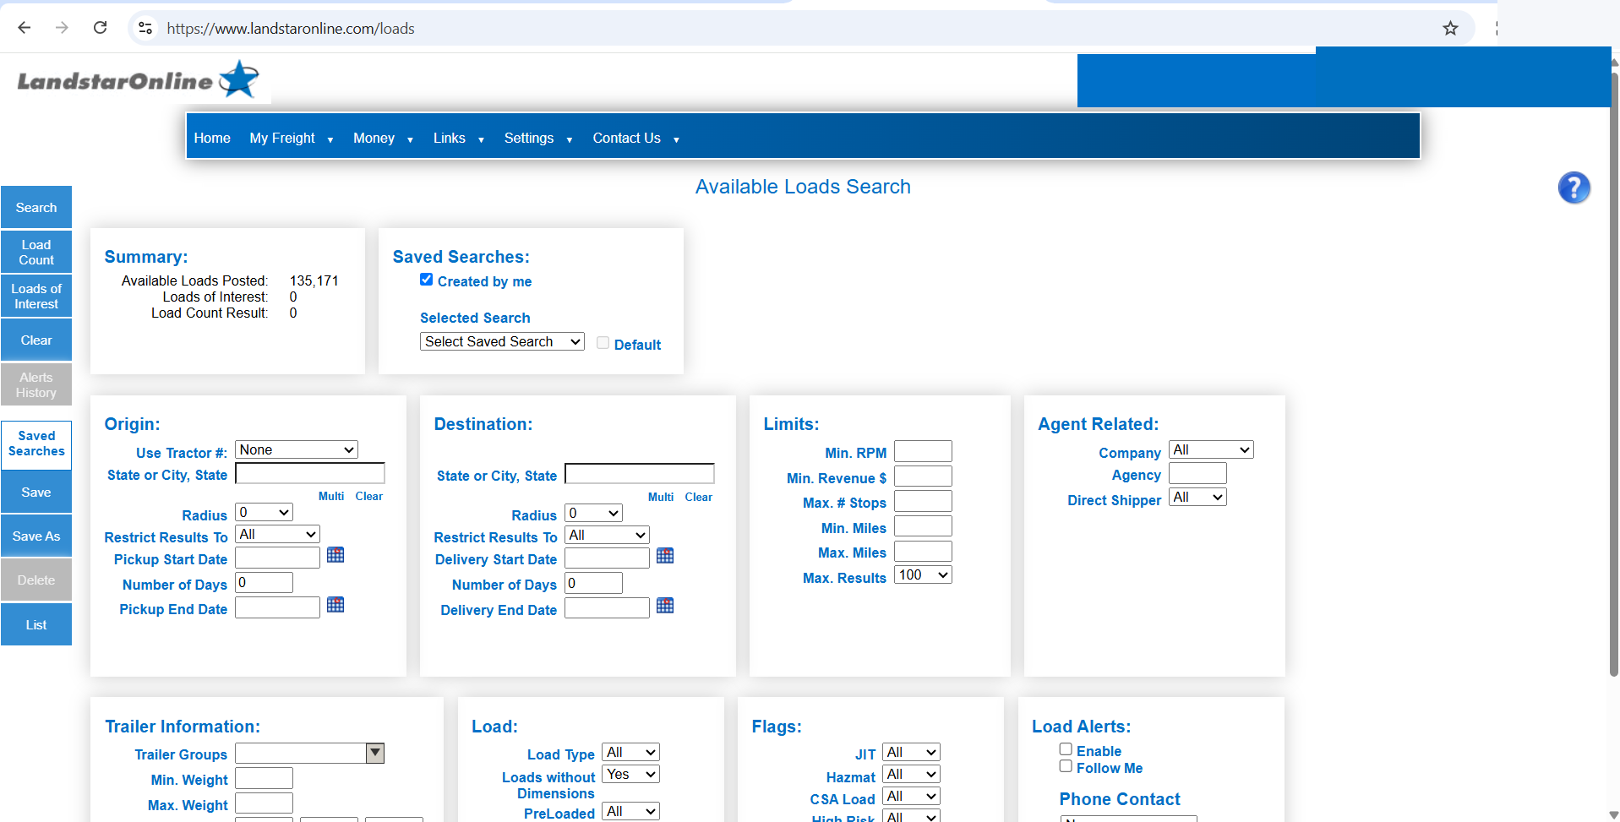1620x822 pixels.
Task: Click the browser back arrow
Action: pyautogui.click(x=25, y=28)
